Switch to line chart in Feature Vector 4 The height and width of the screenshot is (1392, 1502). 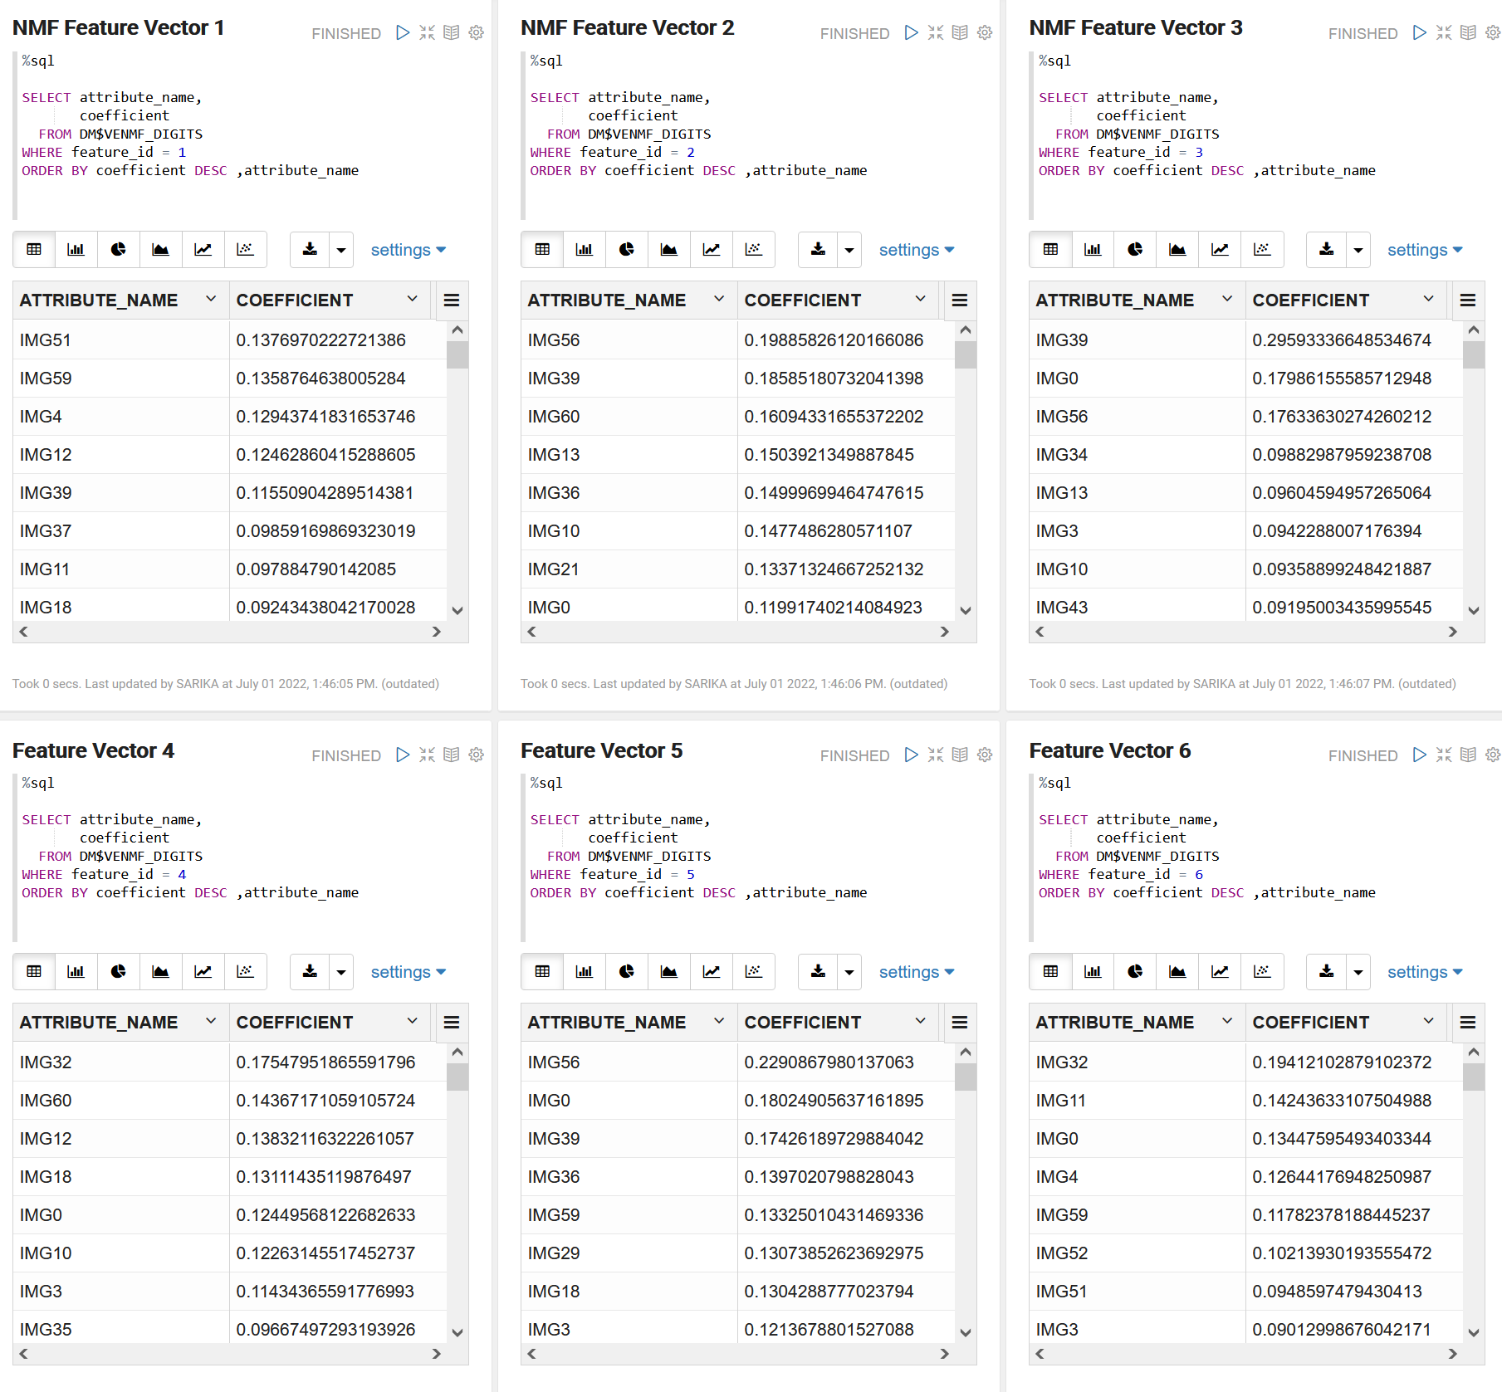(x=203, y=971)
